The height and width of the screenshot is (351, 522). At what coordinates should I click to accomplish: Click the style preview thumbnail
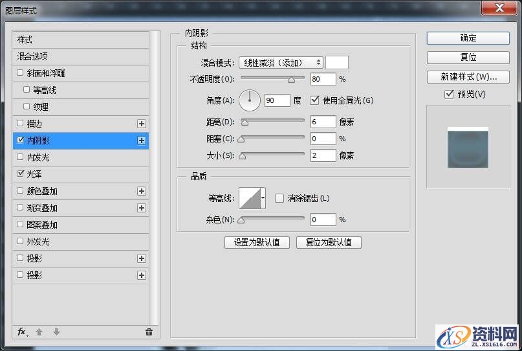coord(468,147)
